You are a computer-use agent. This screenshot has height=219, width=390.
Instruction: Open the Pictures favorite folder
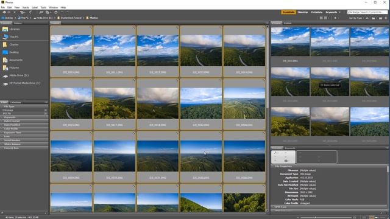pos(14,68)
